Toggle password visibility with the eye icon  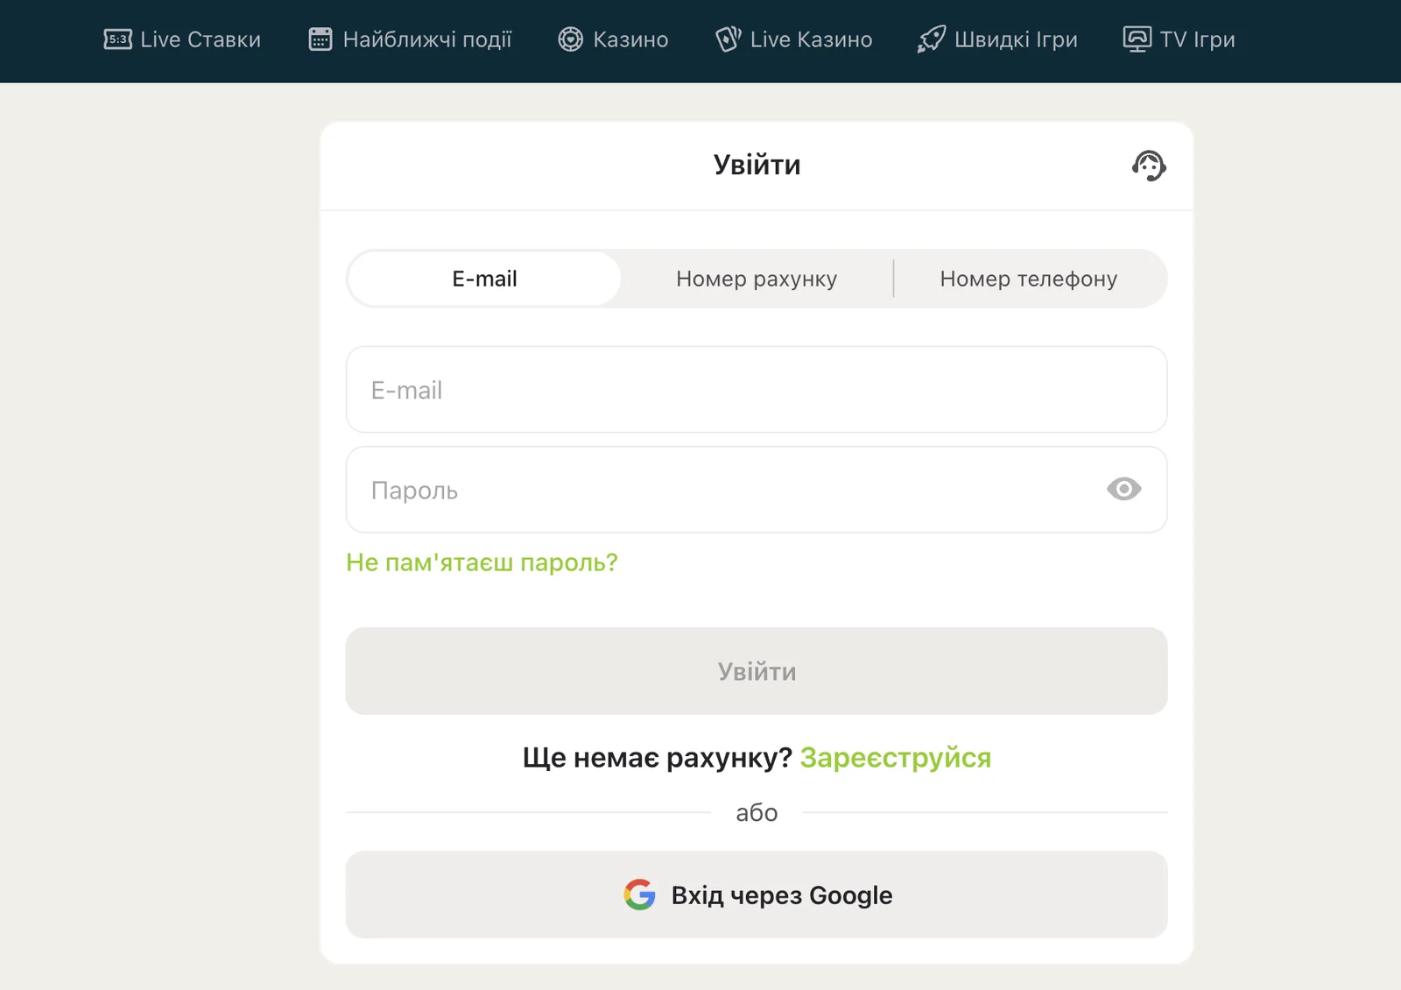[1123, 489]
